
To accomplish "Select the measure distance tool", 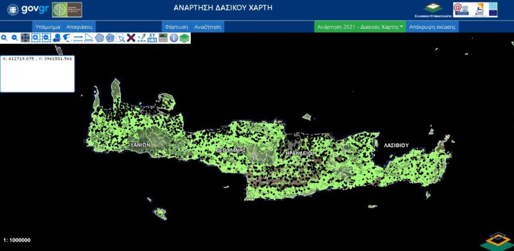I will click(78, 39).
